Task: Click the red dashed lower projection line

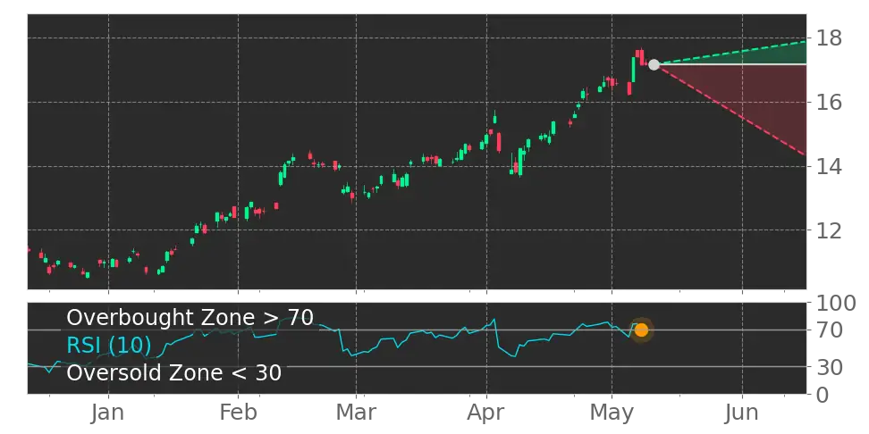Action: (731, 110)
